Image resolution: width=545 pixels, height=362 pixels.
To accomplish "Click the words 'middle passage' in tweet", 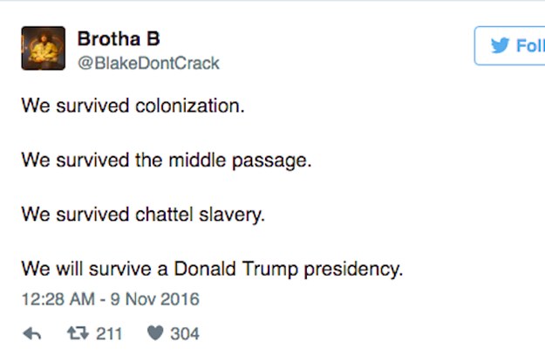I will (238, 161).
